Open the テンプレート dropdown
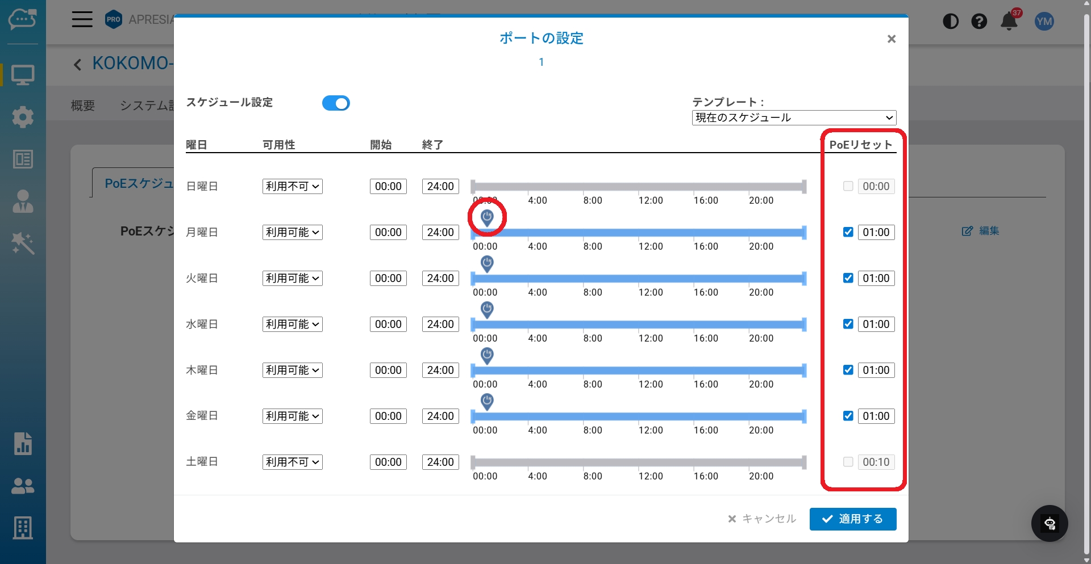The image size is (1091, 564). pos(794,117)
